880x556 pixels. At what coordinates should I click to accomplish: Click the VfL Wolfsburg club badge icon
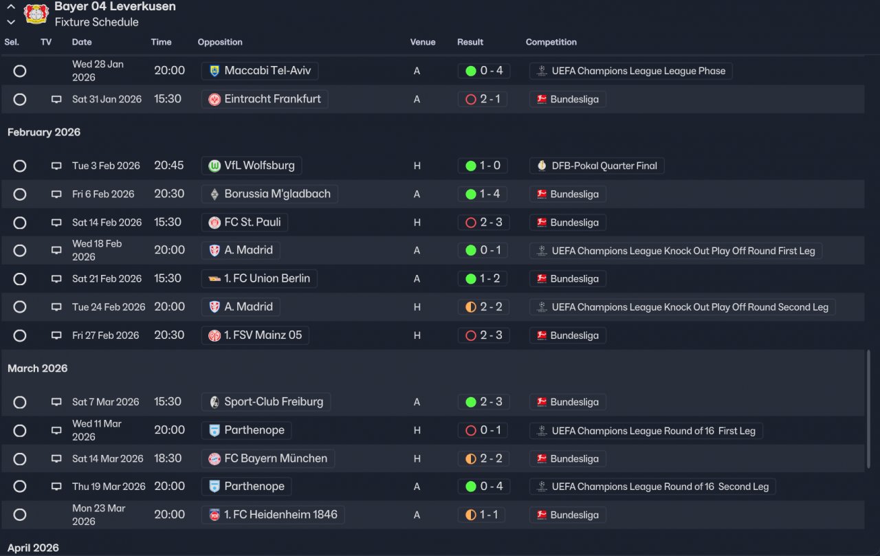pyautogui.click(x=214, y=166)
